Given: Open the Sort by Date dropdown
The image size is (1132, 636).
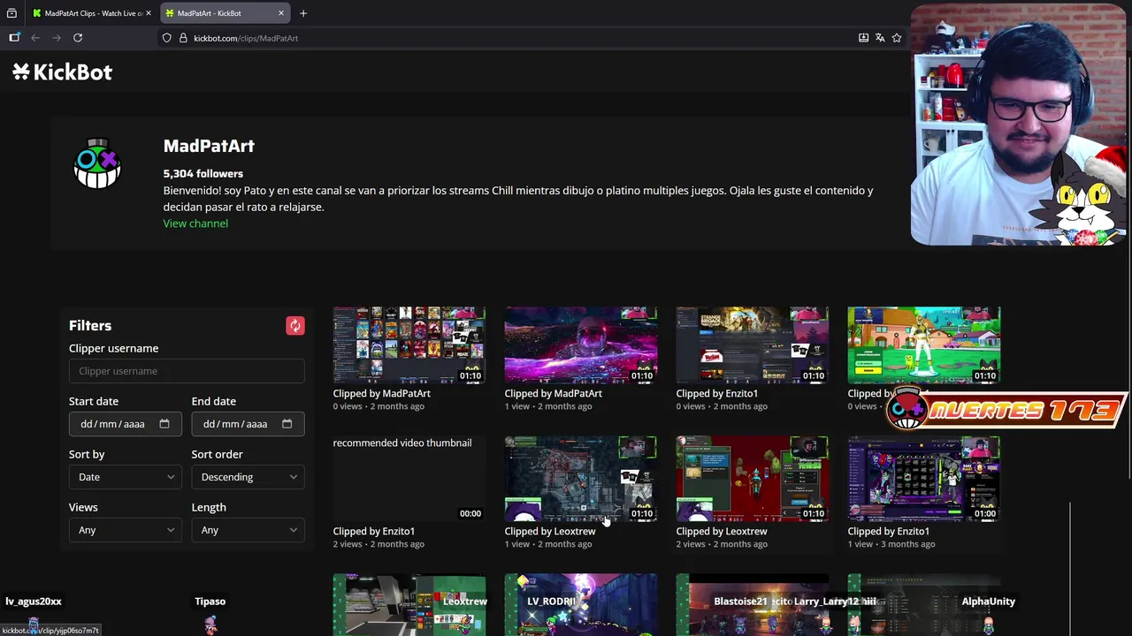Looking at the screenshot, I should 125,477.
